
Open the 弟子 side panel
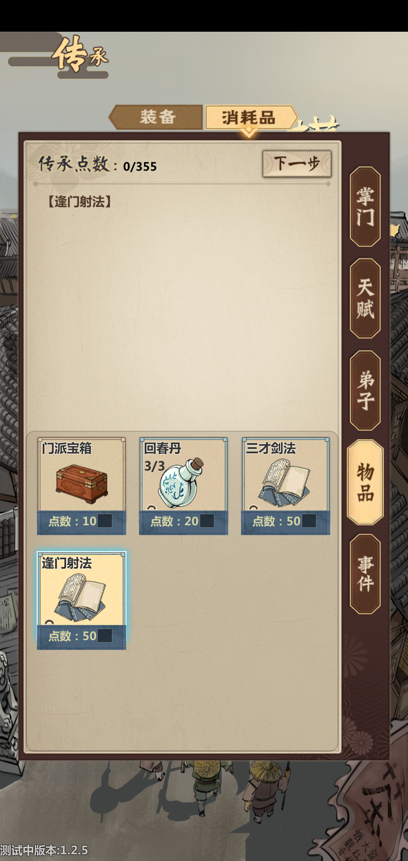(x=365, y=390)
